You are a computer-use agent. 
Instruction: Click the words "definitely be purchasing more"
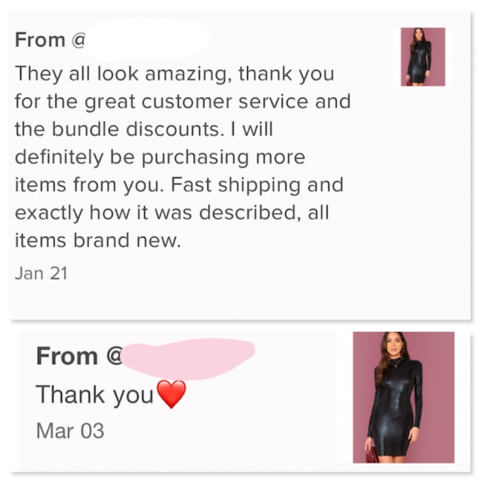click(x=160, y=157)
